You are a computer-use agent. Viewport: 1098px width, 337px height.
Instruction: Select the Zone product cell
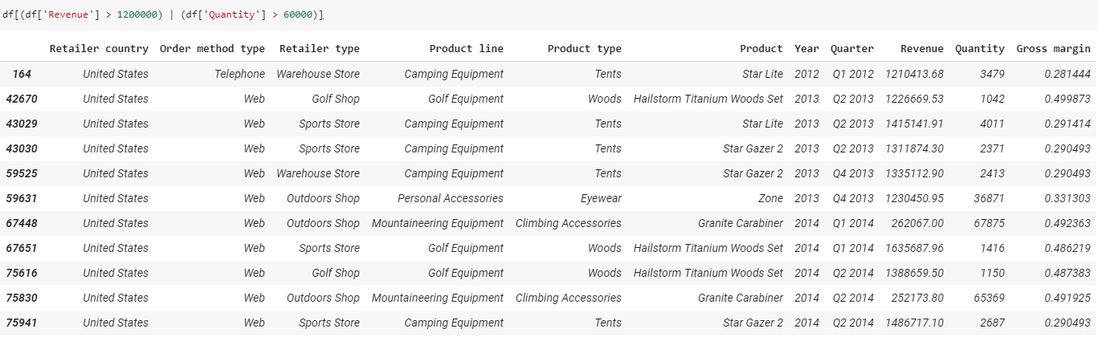click(x=769, y=198)
